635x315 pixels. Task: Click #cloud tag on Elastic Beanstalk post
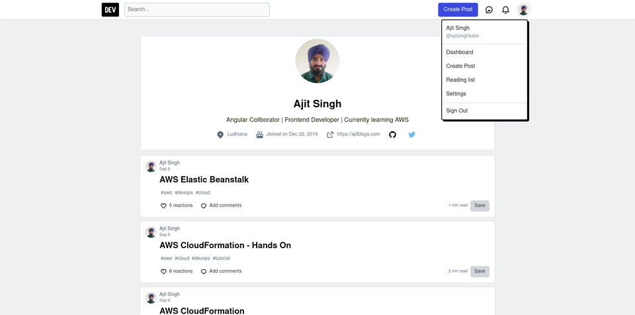pos(202,193)
